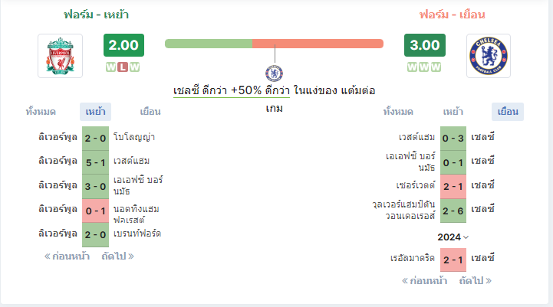Screen dimensions: 553x307
Task: Click Liverpool's first W form badge
Action: point(110,67)
